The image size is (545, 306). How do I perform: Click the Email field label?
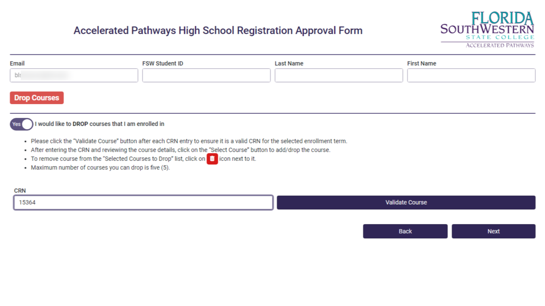pyautogui.click(x=17, y=63)
